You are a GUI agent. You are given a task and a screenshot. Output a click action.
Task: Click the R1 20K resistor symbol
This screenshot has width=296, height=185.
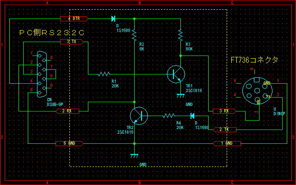(105, 74)
